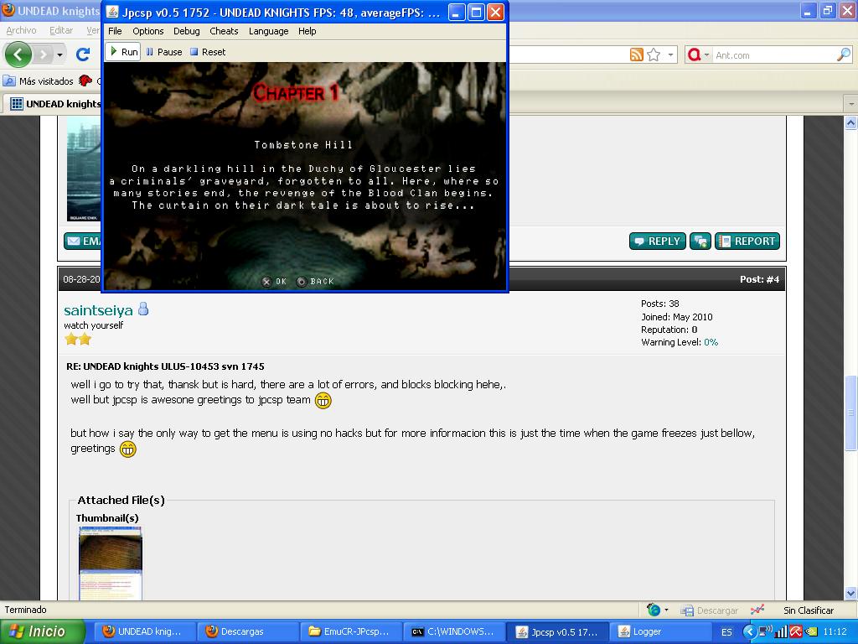Click the Jpcsp window title bar icon
The width and height of the screenshot is (858, 644).
click(x=112, y=12)
